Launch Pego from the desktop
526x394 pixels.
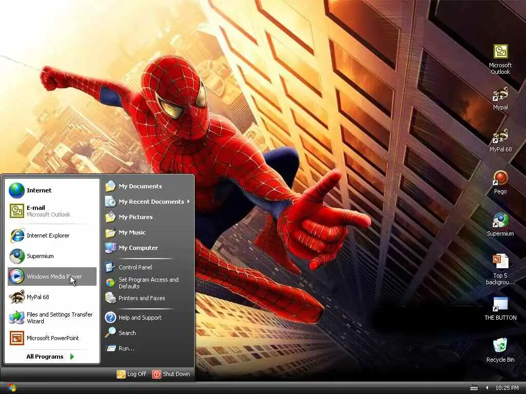(x=500, y=182)
